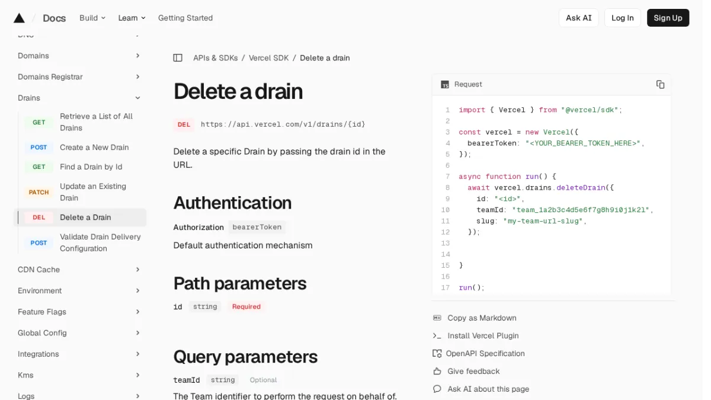Click the TypeScript file icon beside Request
Viewport: 711px width, 400px height.
[x=445, y=85]
